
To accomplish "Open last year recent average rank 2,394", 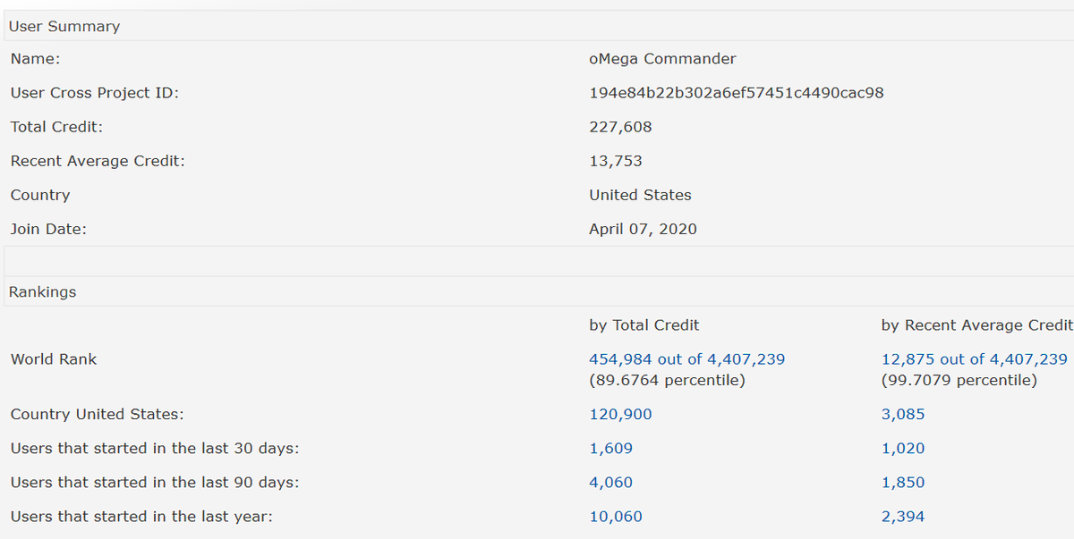I will 903,517.
